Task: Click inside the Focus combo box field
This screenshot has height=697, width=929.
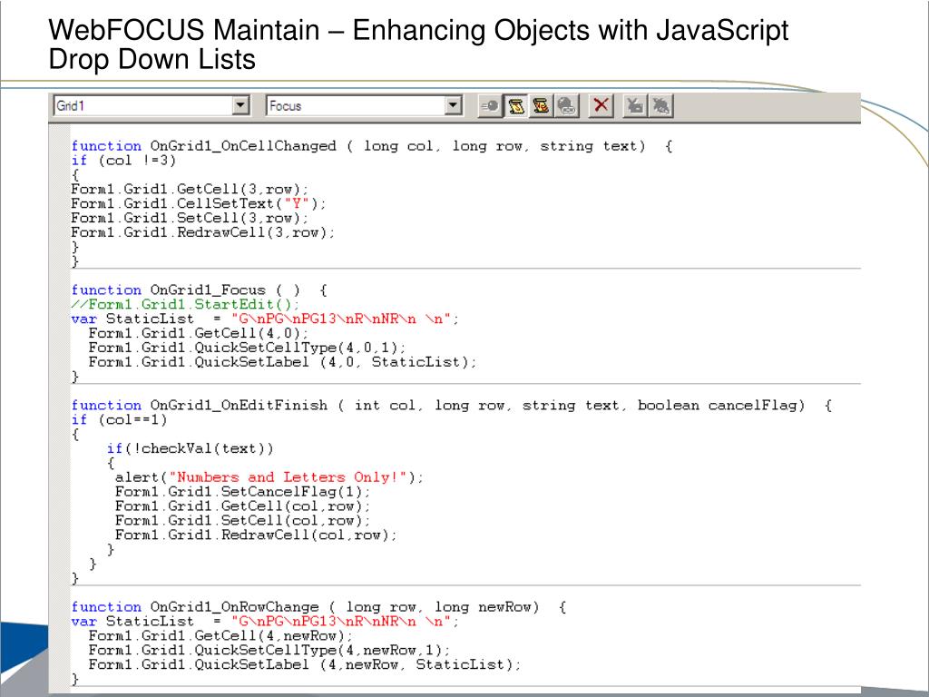Action: (x=354, y=106)
